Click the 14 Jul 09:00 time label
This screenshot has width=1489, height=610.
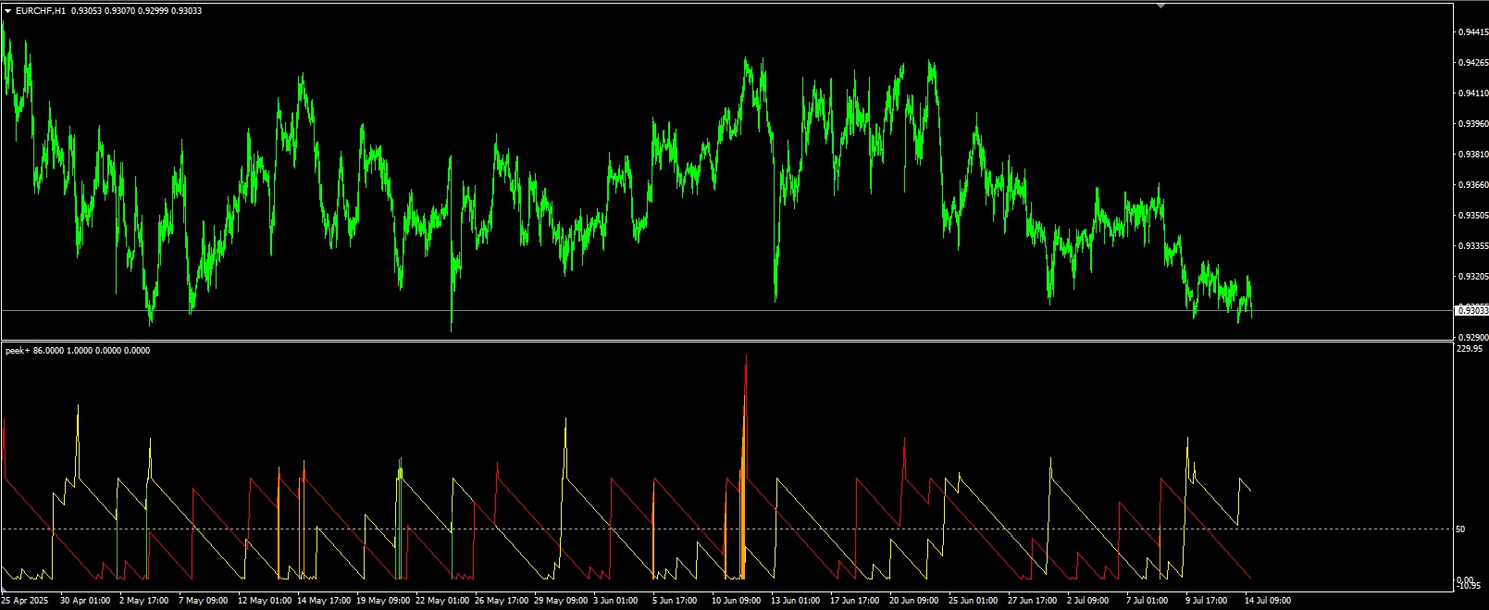click(1268, 601)
